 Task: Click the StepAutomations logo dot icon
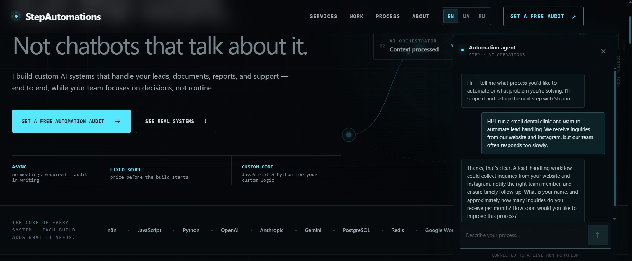16,16
